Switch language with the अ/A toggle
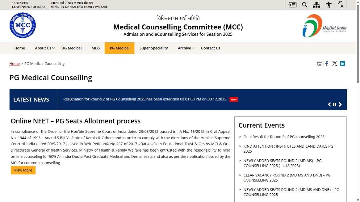360x202 pixels. (341, 4)
